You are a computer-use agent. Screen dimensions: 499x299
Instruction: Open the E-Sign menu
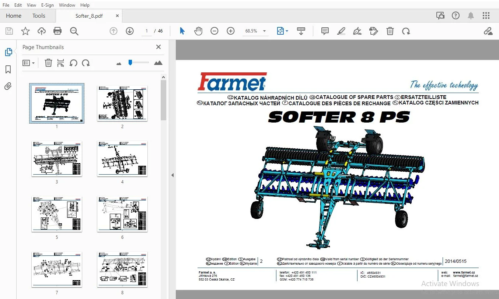click(48, 5)
